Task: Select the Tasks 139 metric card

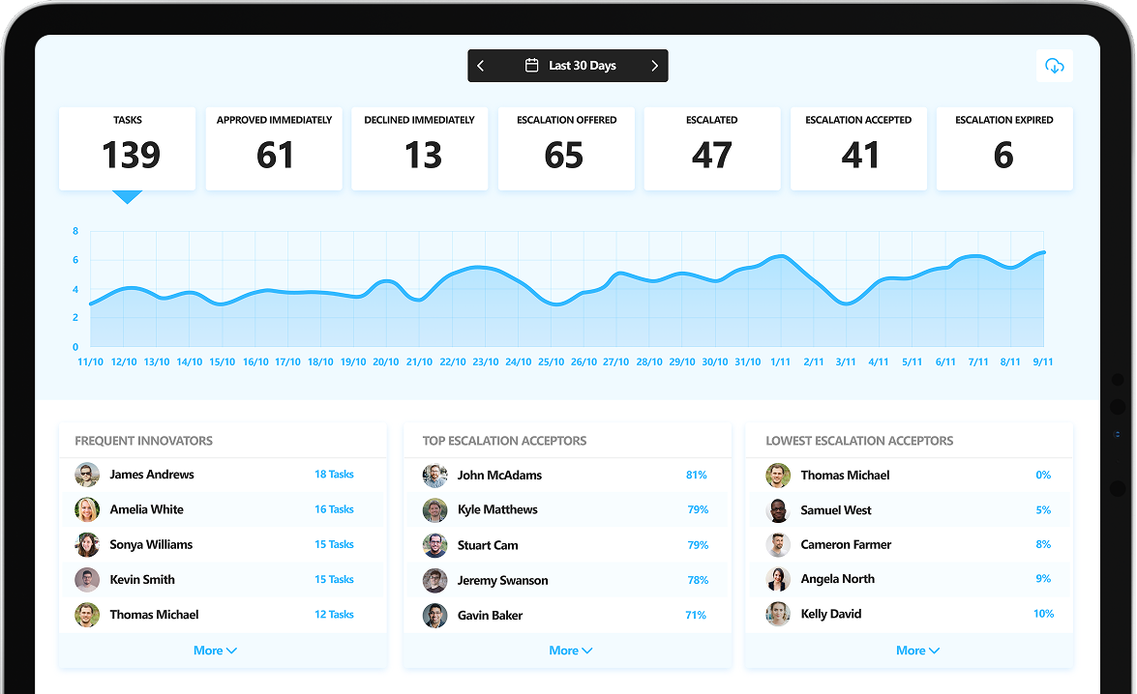Action: click(127, 149)
